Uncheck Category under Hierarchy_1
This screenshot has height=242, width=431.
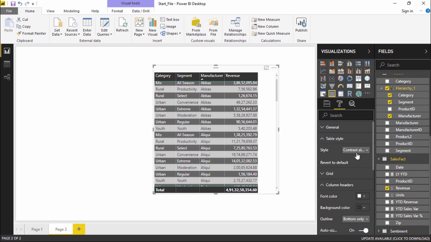(390, 95)
